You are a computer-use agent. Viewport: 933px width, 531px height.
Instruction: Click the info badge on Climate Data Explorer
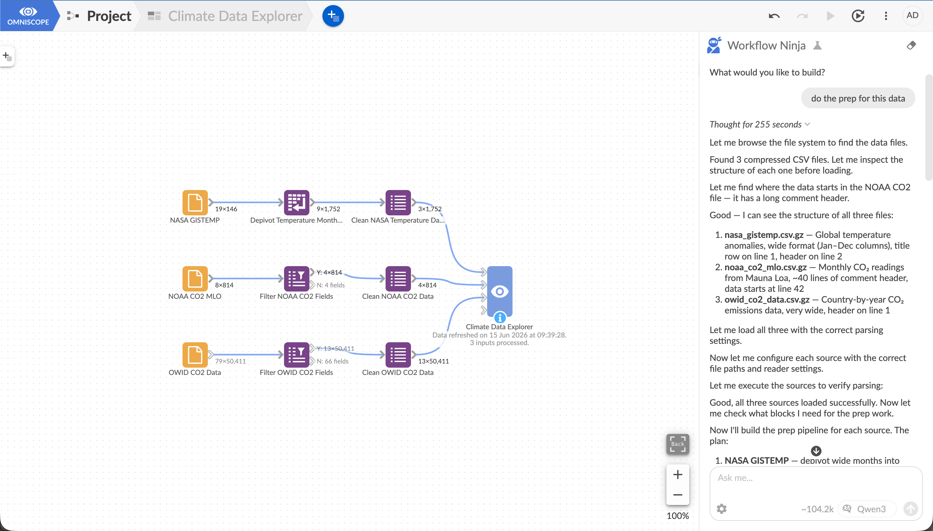point(500,317)
